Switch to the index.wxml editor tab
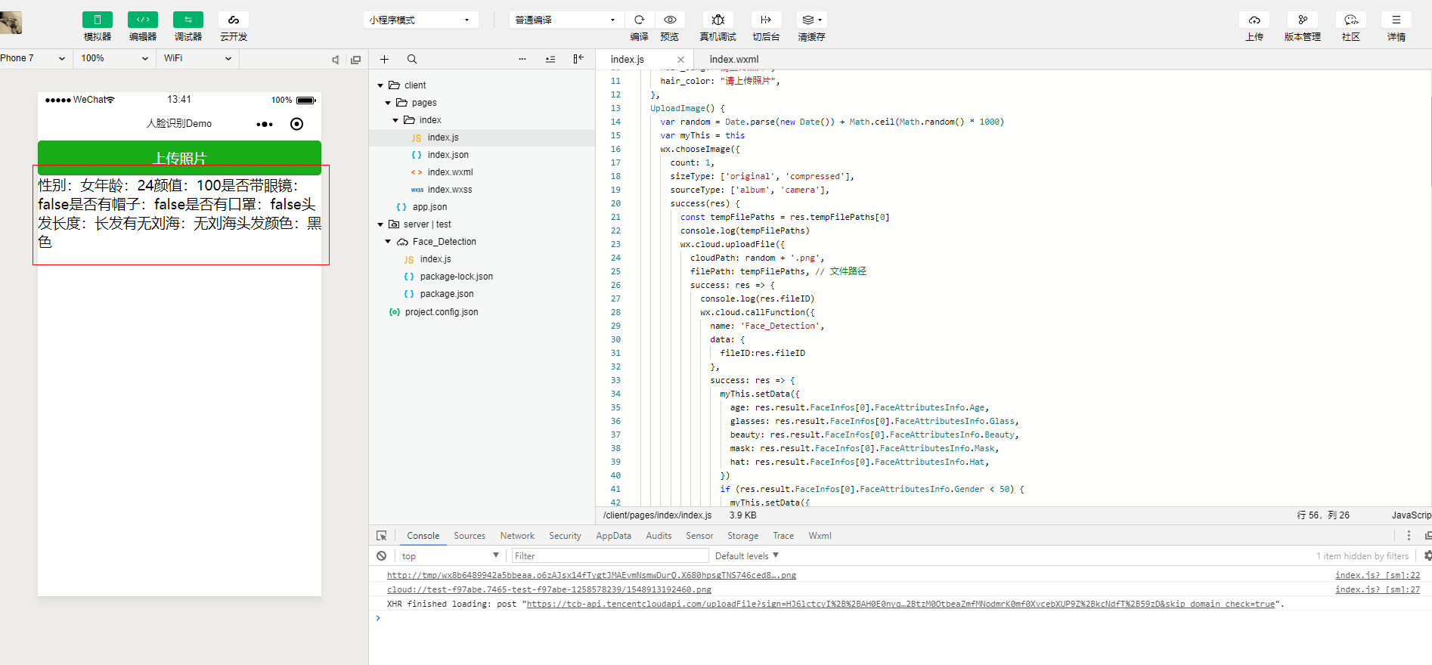 click(733, 59)
